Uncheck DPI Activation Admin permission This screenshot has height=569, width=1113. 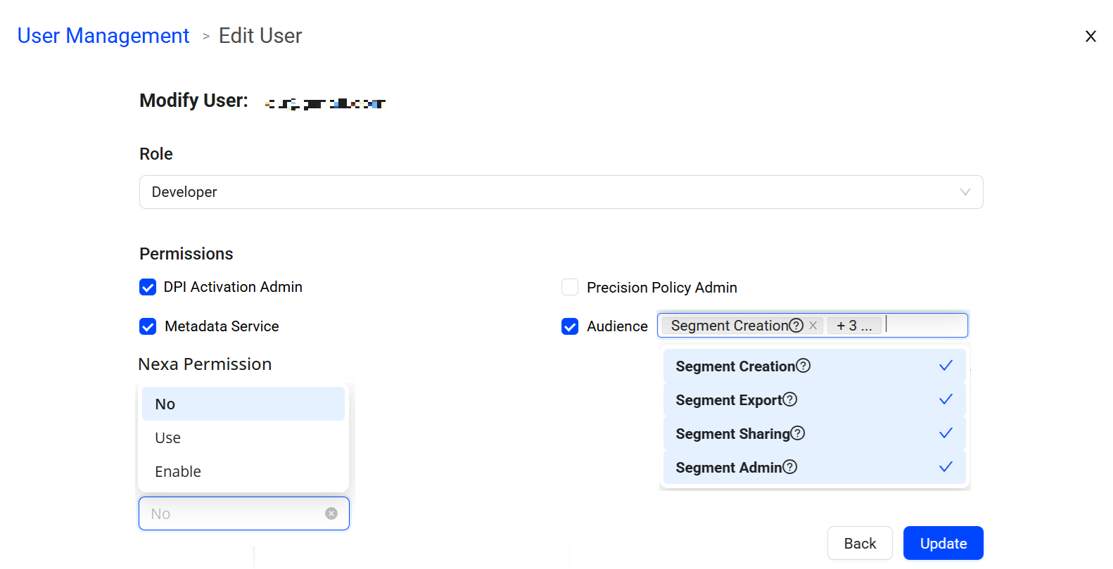click(x=148, y=287)
